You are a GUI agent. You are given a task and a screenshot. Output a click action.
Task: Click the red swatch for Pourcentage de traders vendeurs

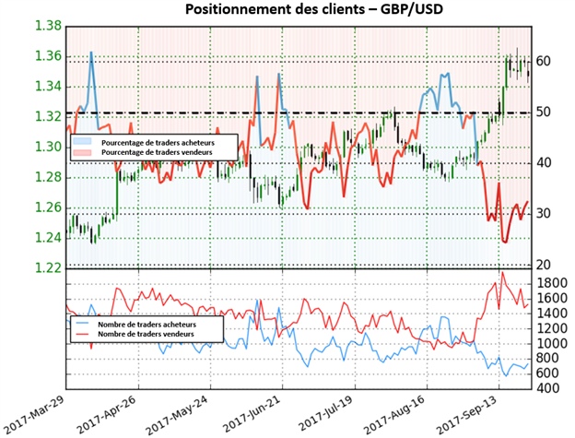coord(82,152)
